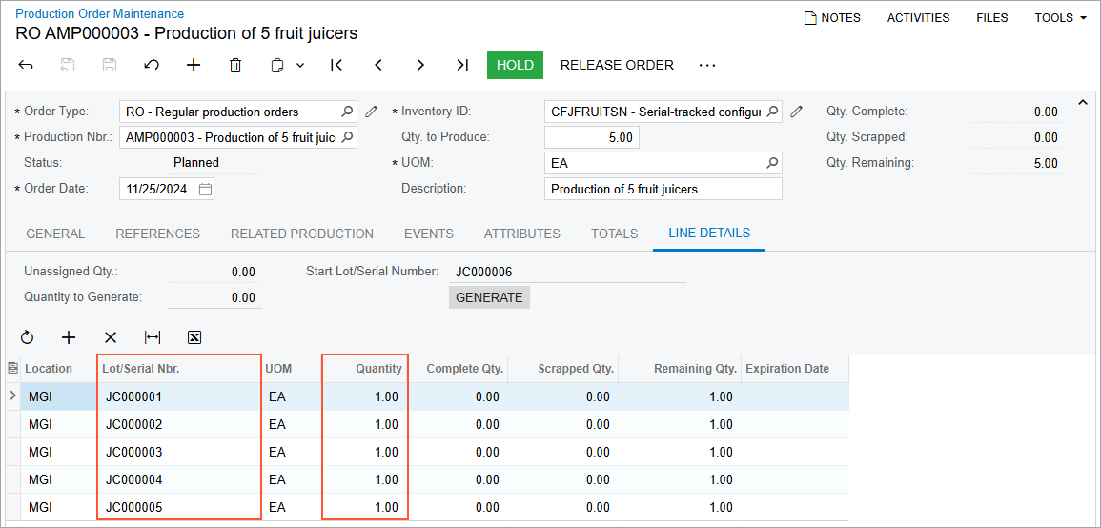Screen dimensions: 1101x528
Task: Add a new record with plus icon
Action: coord(194,65)
